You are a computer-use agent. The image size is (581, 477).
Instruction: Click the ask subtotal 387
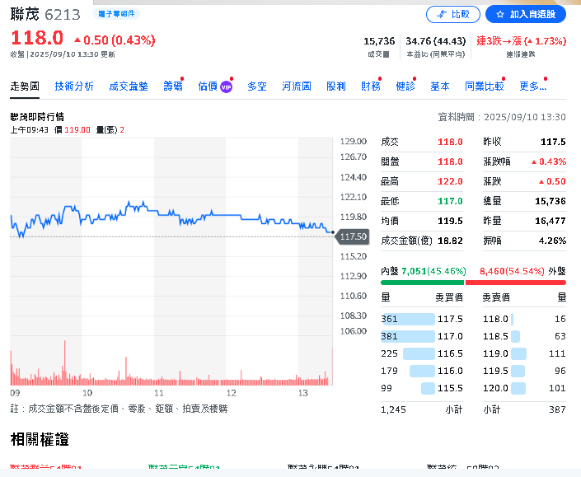557,409
